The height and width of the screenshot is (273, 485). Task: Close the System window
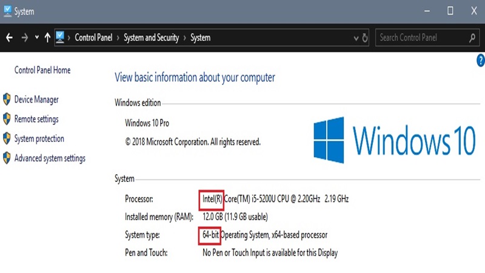coord(474,11)
